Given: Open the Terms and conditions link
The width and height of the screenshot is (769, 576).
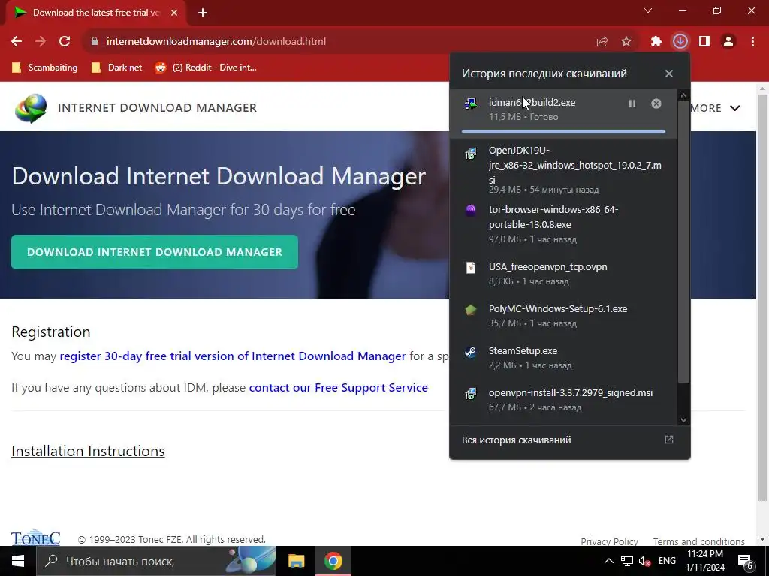Looking at the screenshot, I should coord(699,541).
